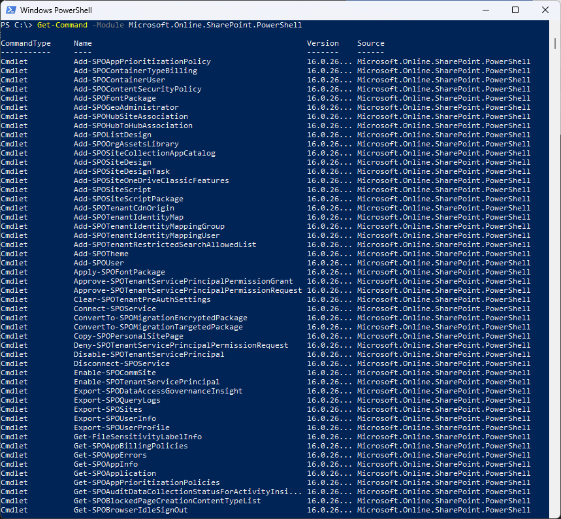Click Add-SPOContainerUser cmdlet name
The width and height of the screenshot is (561, 519).
tap(120, 80)
